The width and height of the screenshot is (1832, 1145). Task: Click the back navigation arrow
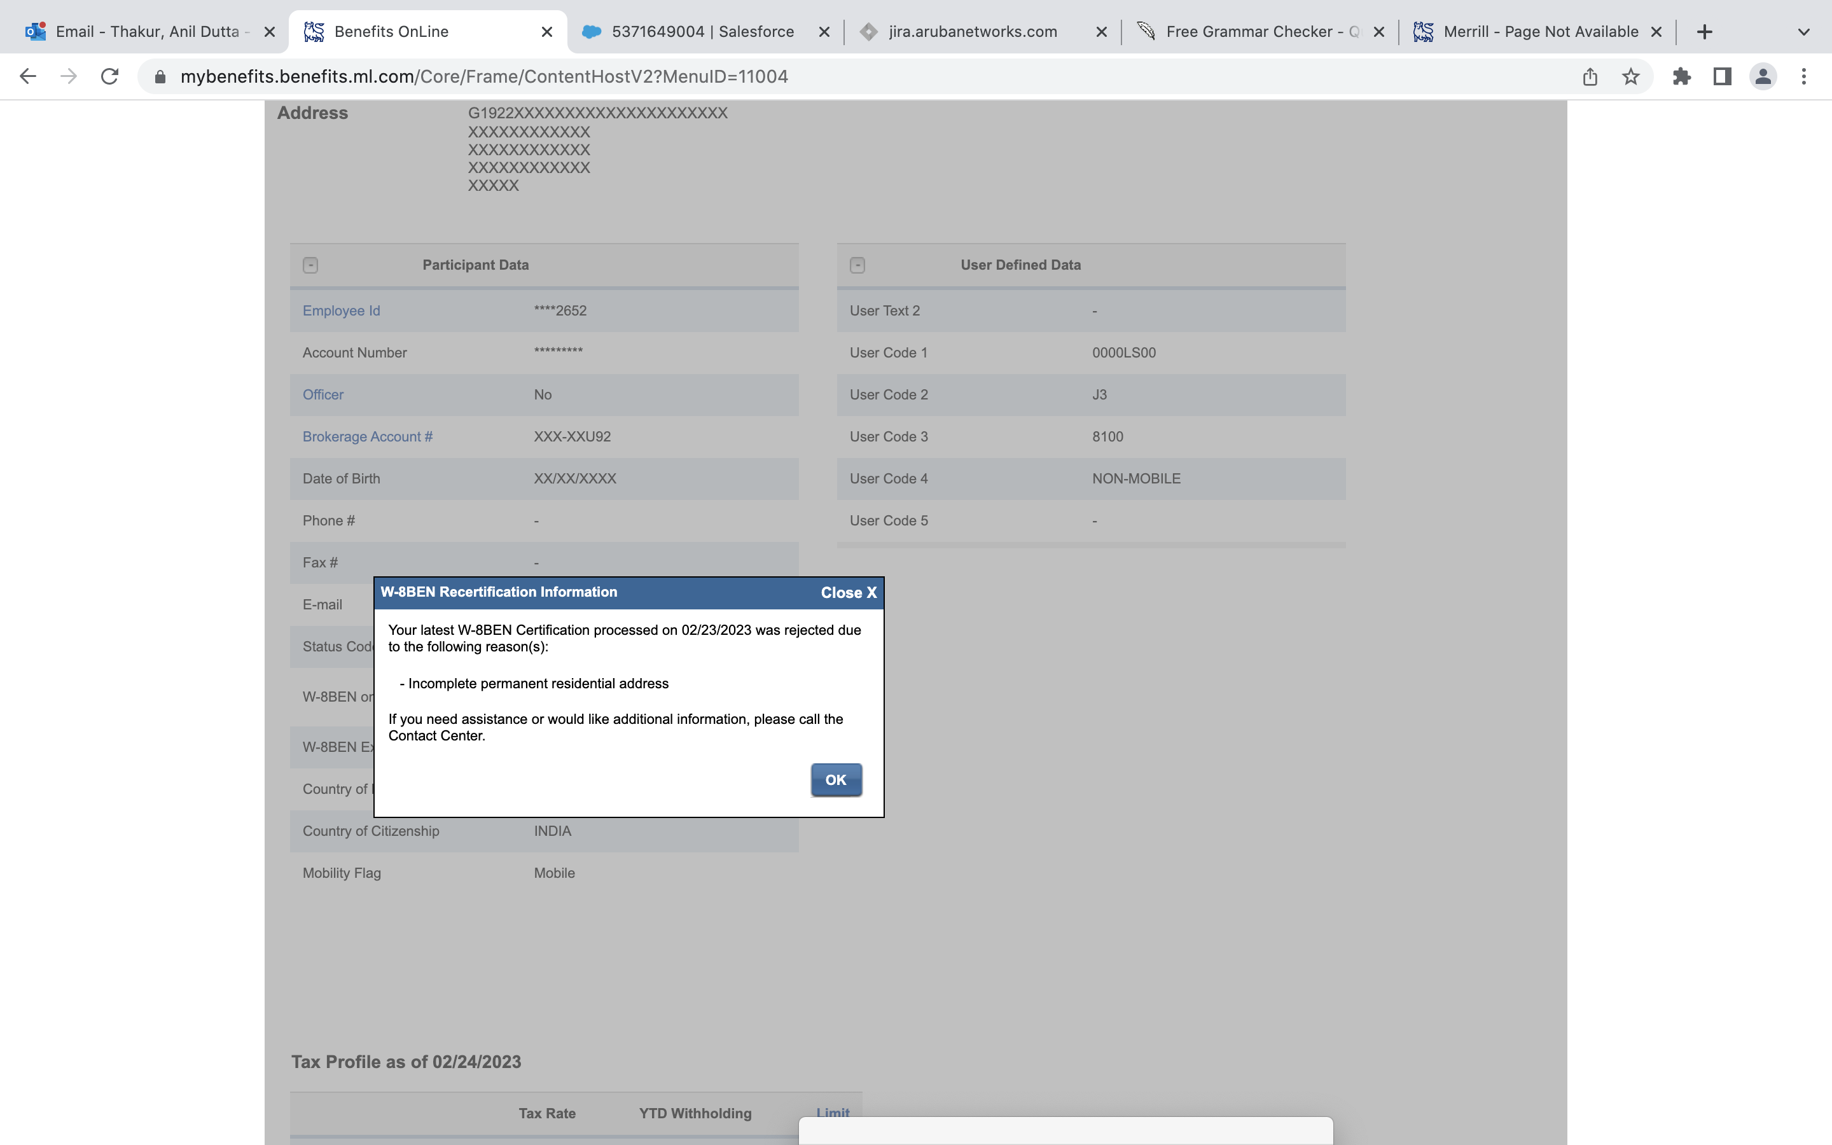[x=27, y=76]
